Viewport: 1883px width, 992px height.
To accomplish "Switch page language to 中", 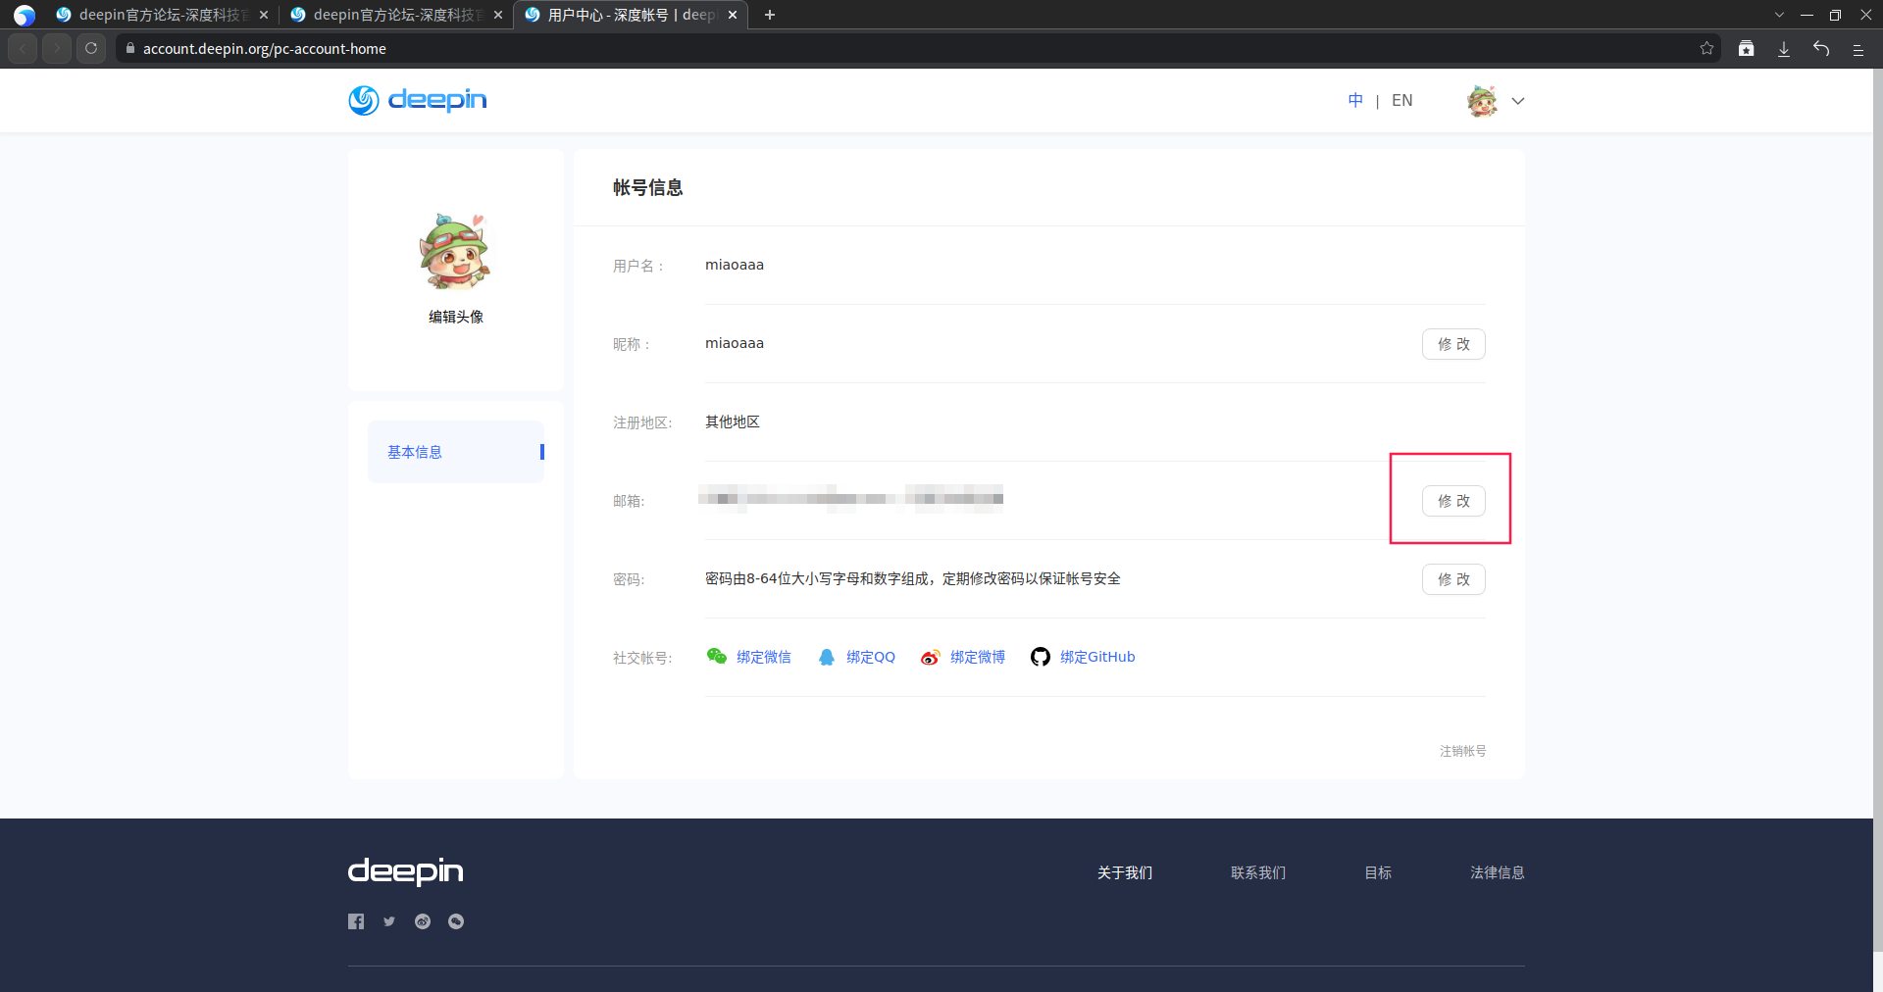I will (x=1355, y=100).
